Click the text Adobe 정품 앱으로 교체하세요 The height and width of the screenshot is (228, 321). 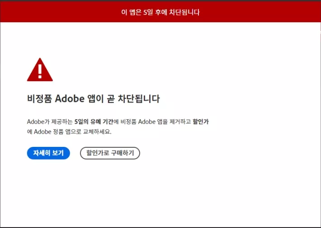tap(72, 132)
